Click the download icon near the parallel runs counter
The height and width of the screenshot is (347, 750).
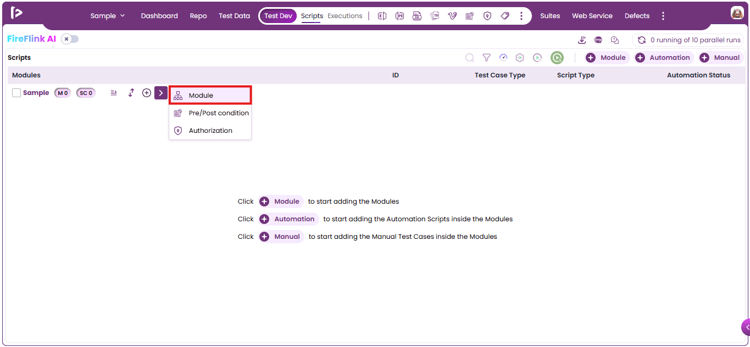(582, 40)
